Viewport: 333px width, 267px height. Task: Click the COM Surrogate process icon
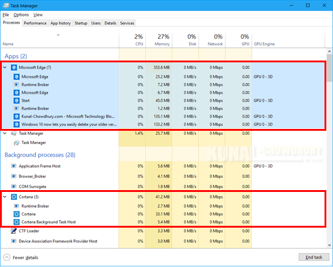coord(14,186)
